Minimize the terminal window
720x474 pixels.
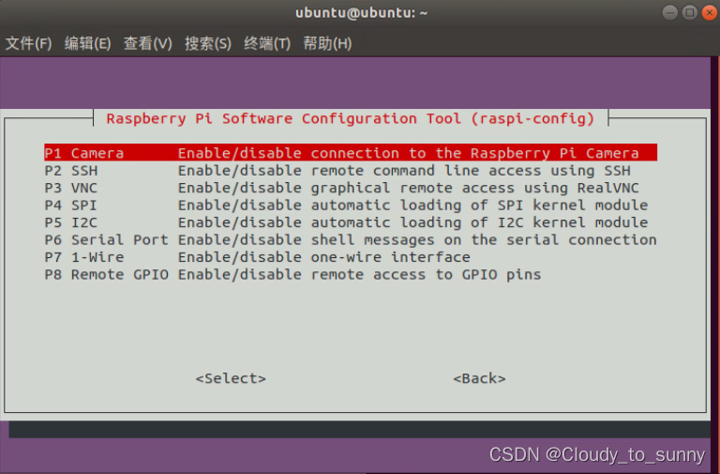pos(669,12)
